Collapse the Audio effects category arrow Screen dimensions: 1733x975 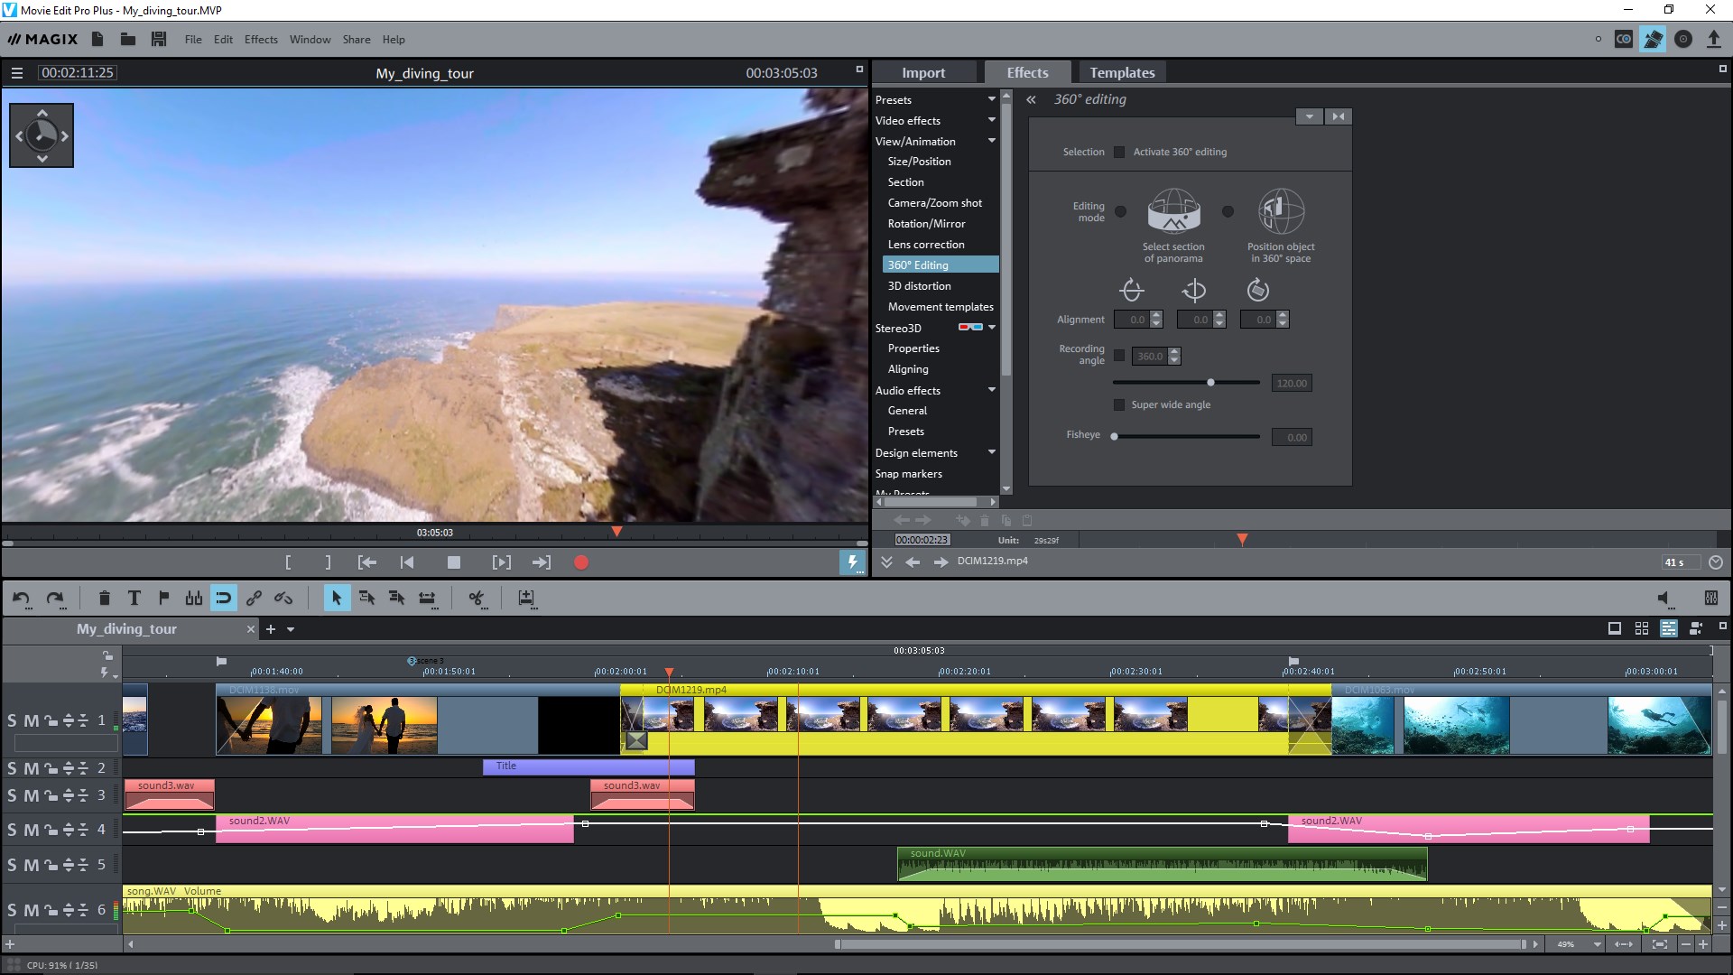(991, 390)
